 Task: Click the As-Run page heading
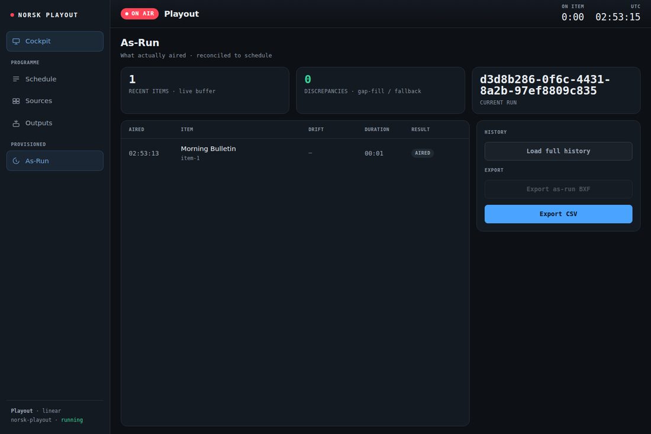point(140,43)
